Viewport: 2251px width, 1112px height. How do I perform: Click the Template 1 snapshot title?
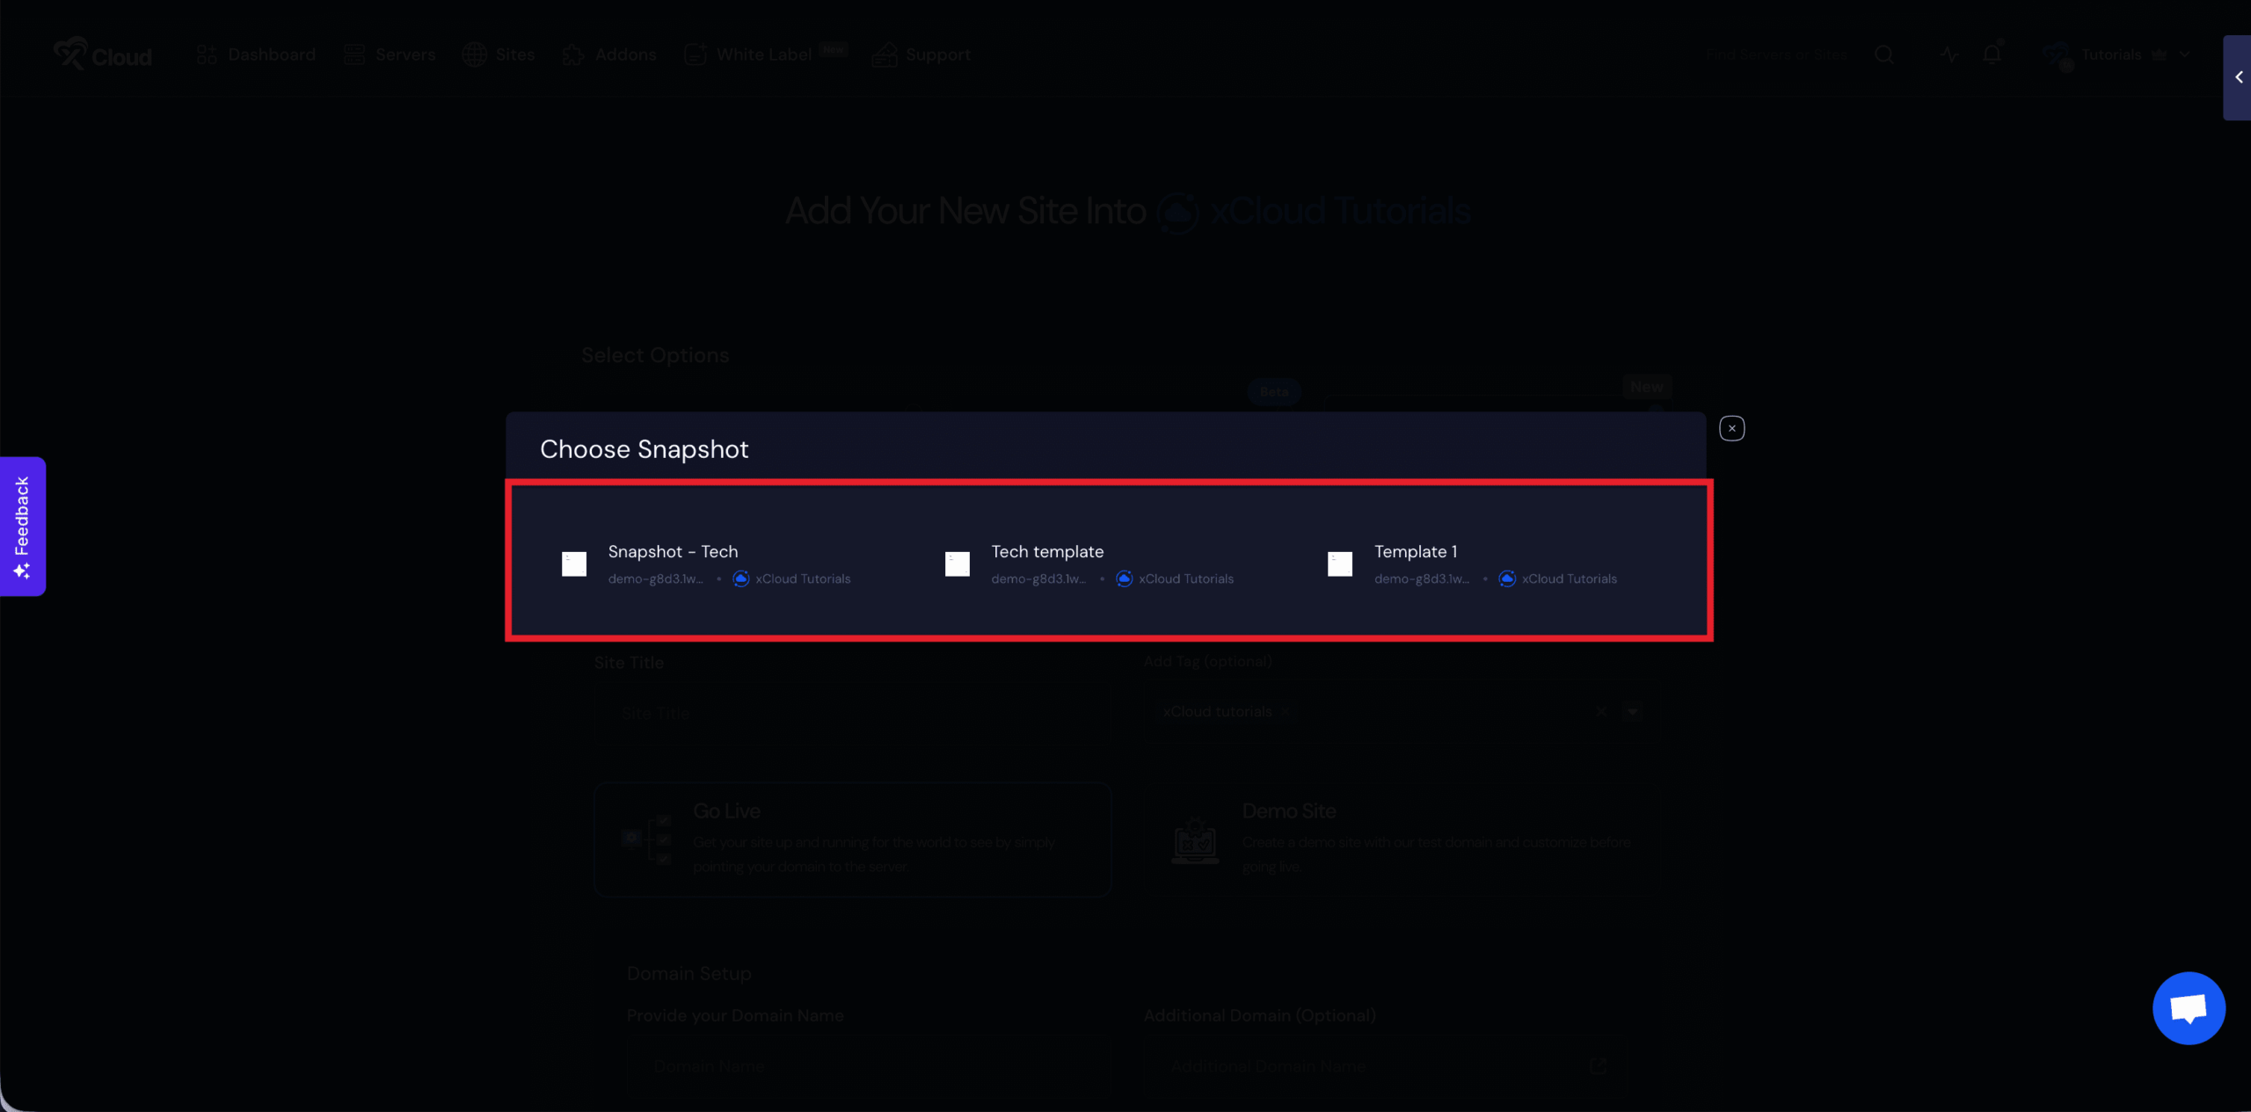[1415, 551]
